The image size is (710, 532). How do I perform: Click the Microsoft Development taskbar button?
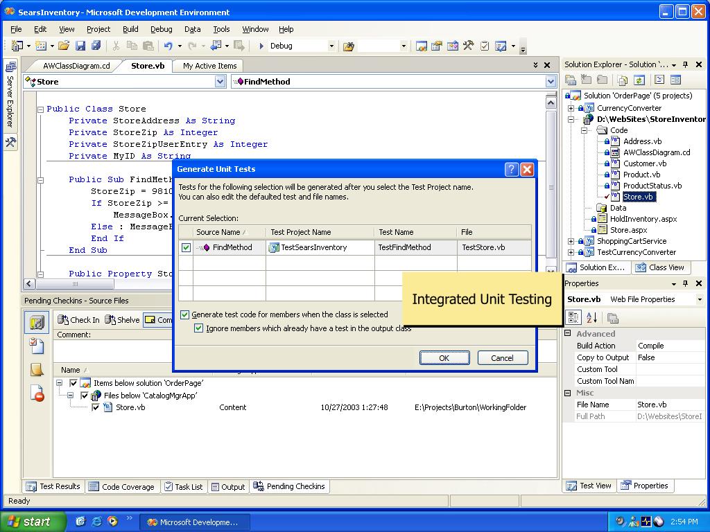point(194,522)
